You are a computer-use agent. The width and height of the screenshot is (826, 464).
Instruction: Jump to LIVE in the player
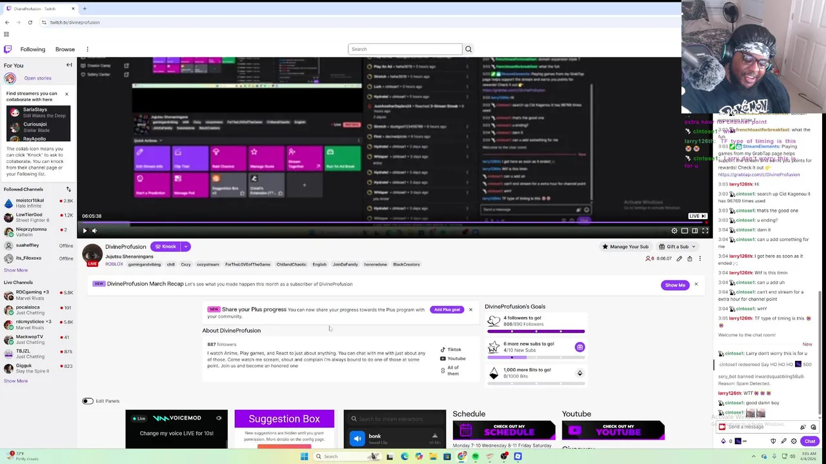coord(698,216)
